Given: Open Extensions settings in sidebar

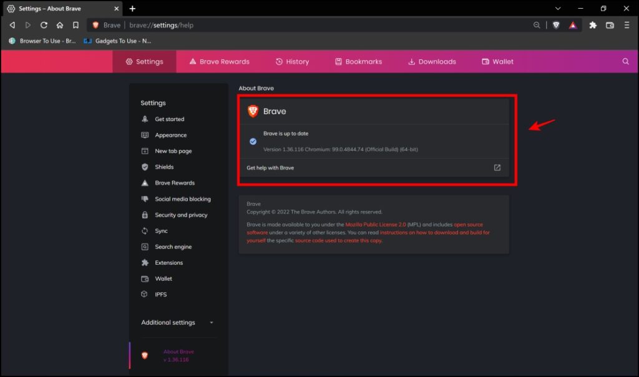Looking at the screenshot, I should pyautogui.click(x=168, y=263).
